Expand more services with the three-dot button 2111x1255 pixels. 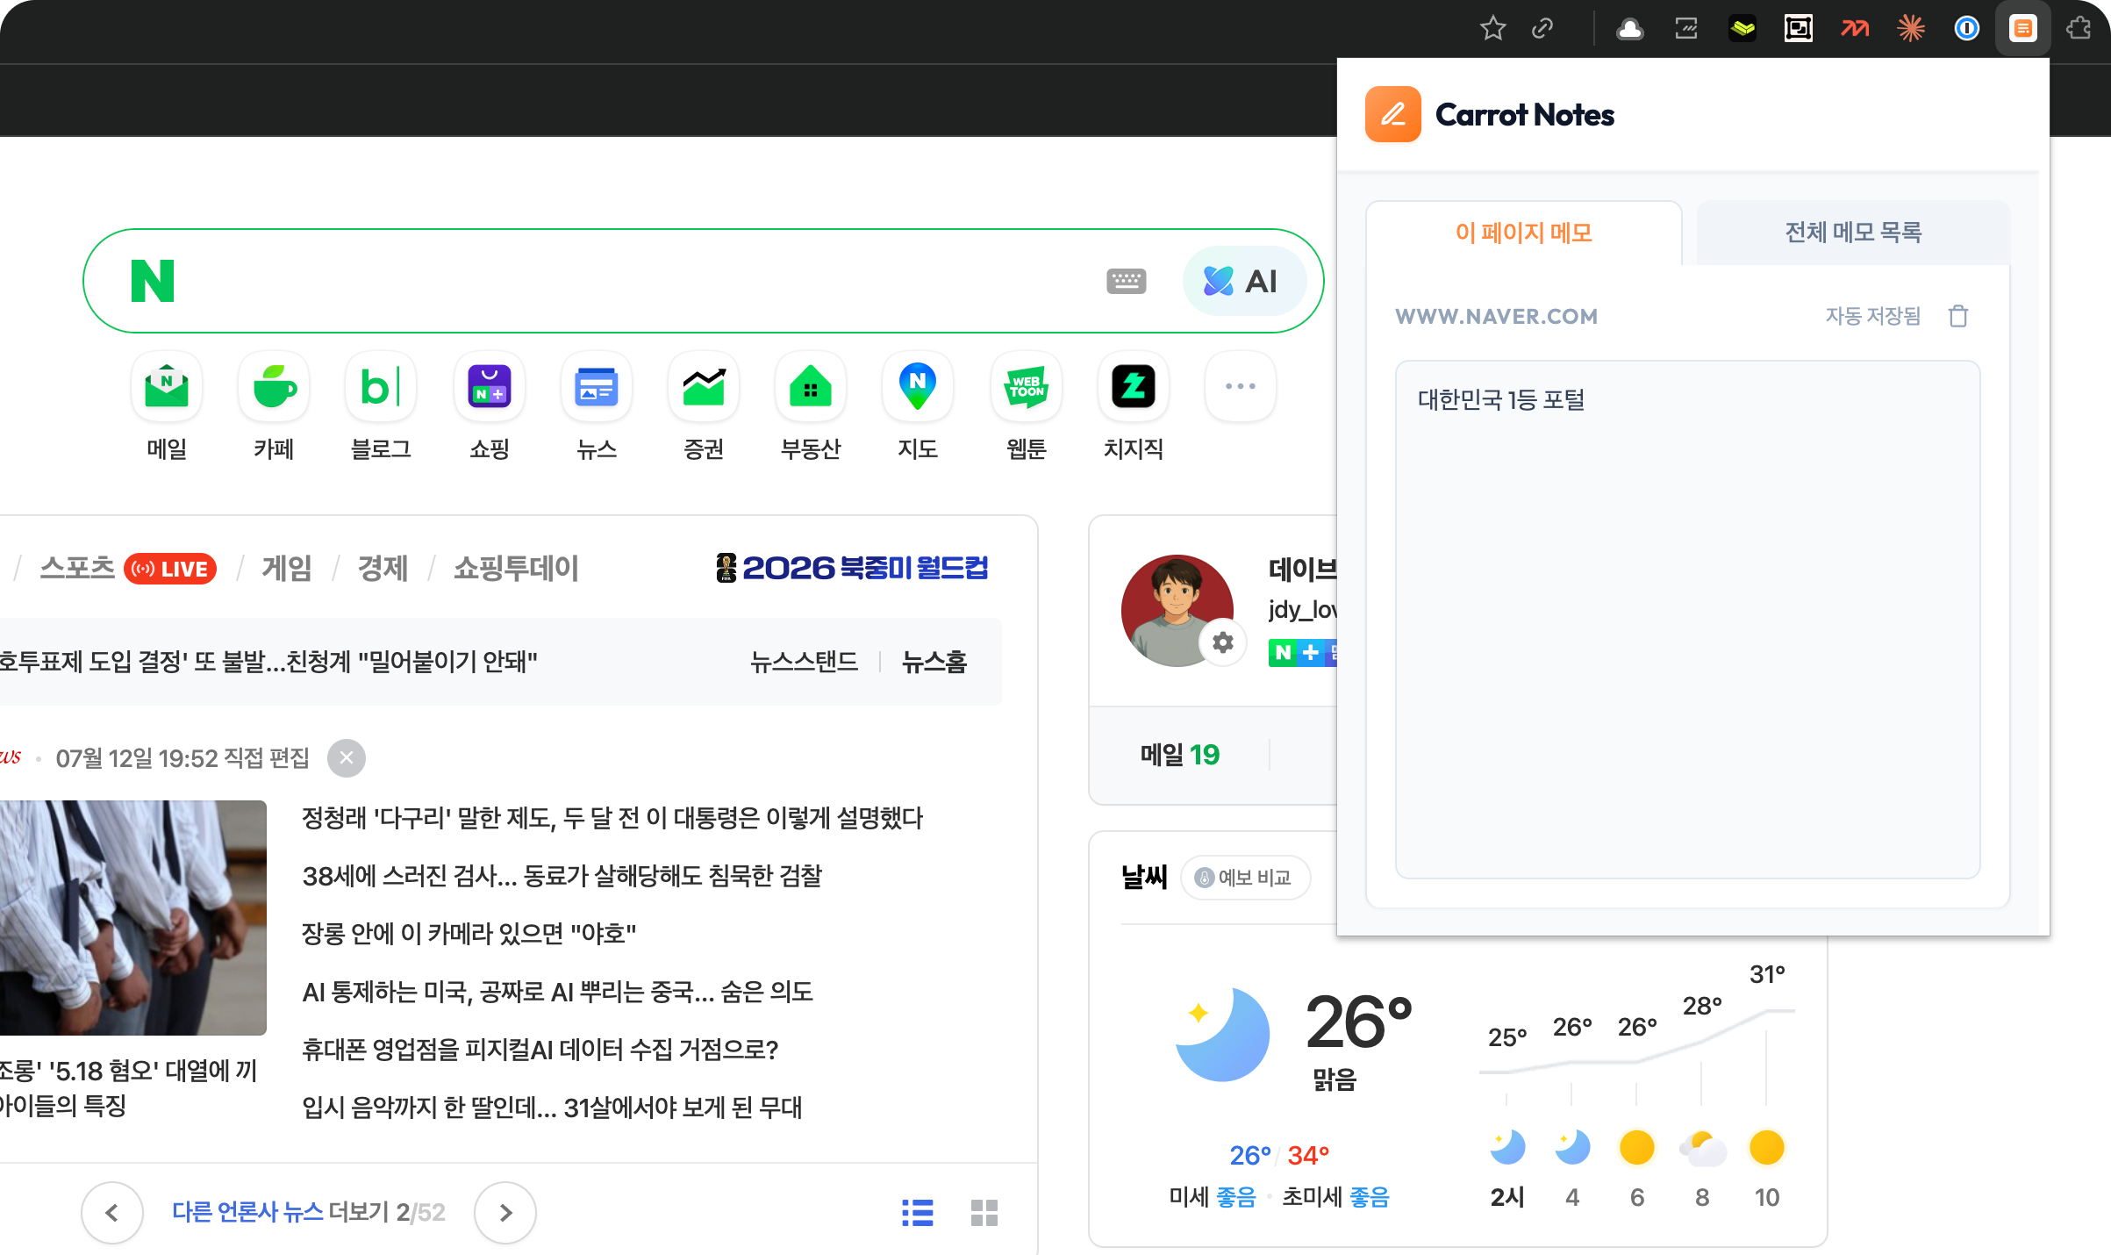pyautogui.click(x=1241, y=386)
